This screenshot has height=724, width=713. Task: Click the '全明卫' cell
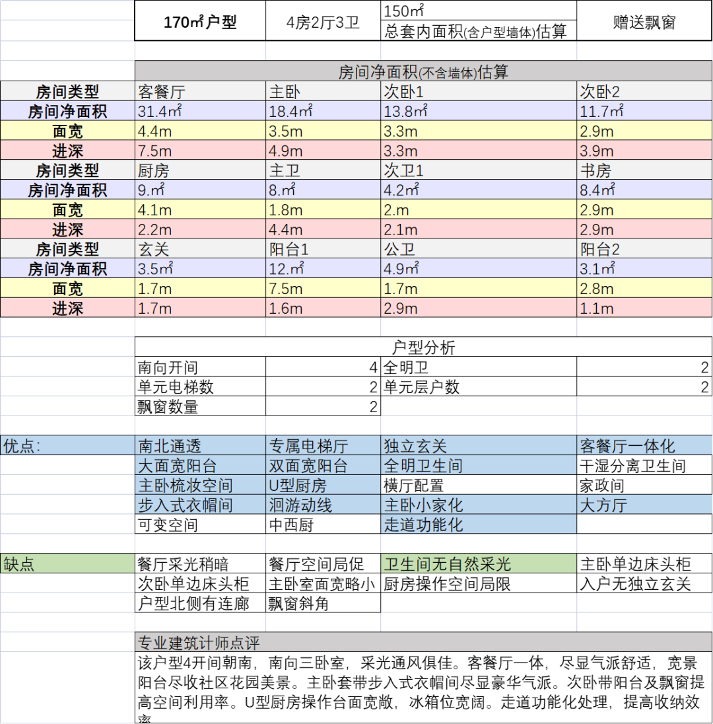479,367
